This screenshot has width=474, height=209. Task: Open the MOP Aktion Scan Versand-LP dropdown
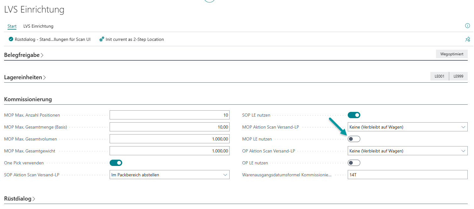point(408,127)
